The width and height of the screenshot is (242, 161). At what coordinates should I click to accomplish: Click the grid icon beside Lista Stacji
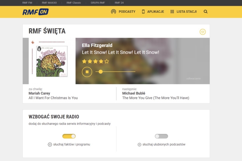tap(172, 12)
